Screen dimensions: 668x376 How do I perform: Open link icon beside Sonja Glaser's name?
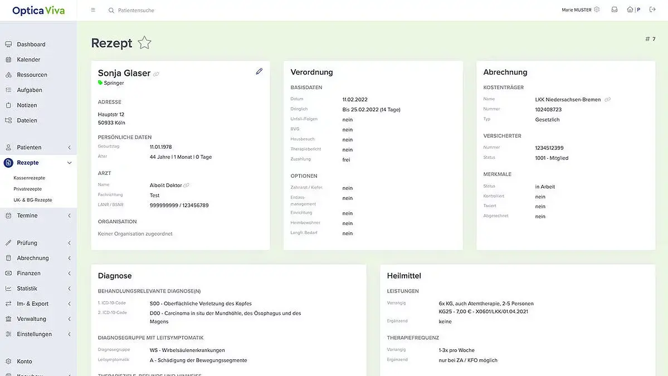pyautogui.click(x=157, y=74)
